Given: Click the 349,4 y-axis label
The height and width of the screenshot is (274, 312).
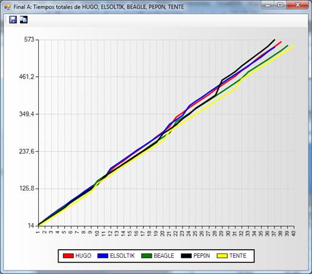Looking at the screenshot, I should pos(27,114).
